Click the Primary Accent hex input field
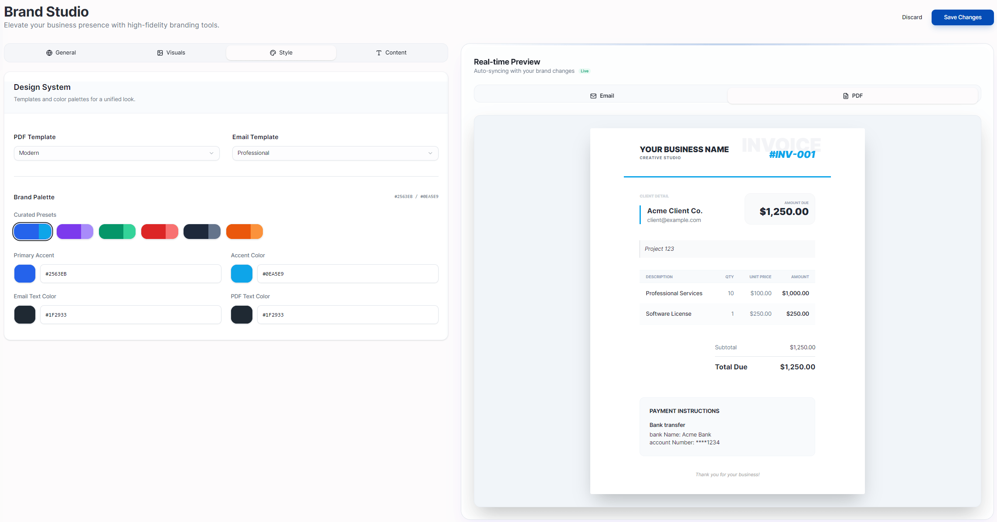Viewport: 997px width, 522px height. click(x=130, y=273)
